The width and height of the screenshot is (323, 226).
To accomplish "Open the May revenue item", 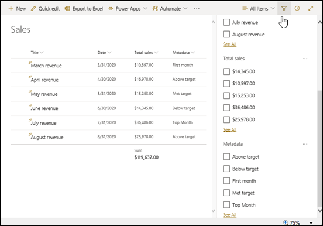I will [44, 94].
